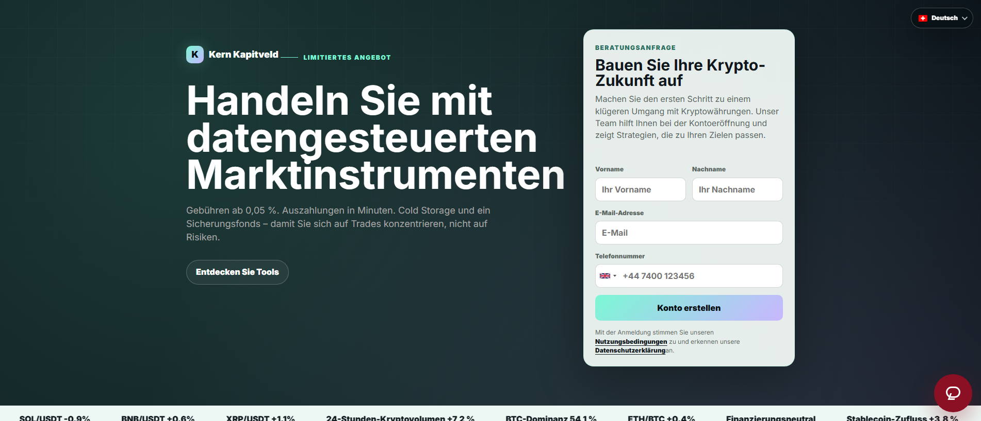Click the 24-Stunden-Kryptovolumen ticker entry

tap(400, 417)
